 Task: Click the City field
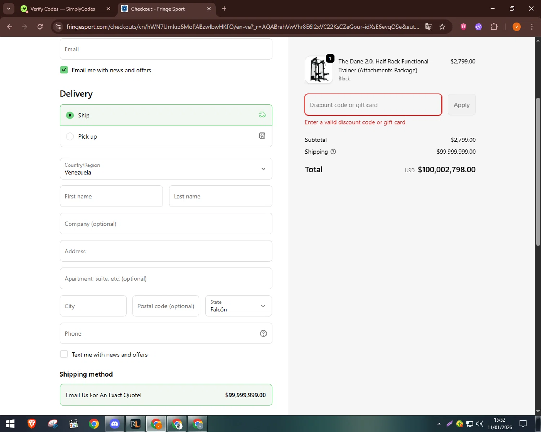point(93,306)
